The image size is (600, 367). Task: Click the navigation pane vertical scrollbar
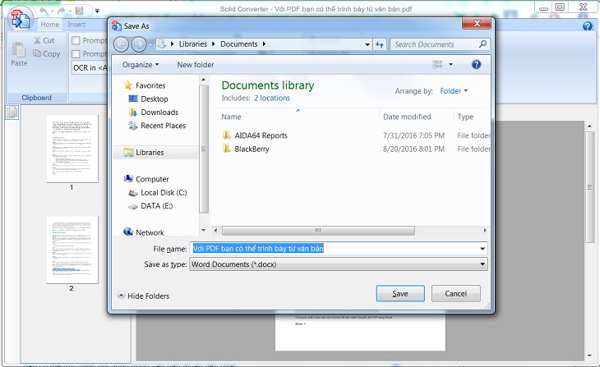click(x=204, y=149)
